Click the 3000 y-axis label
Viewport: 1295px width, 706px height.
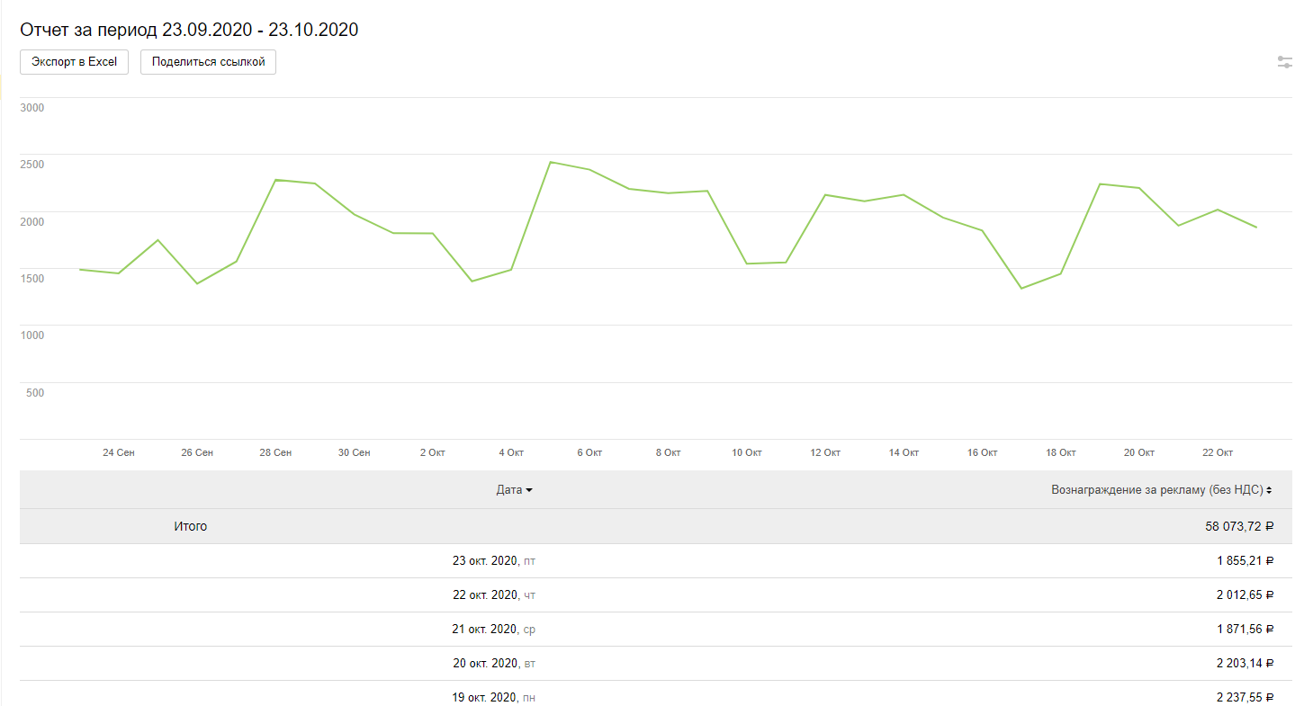point(32,108)
